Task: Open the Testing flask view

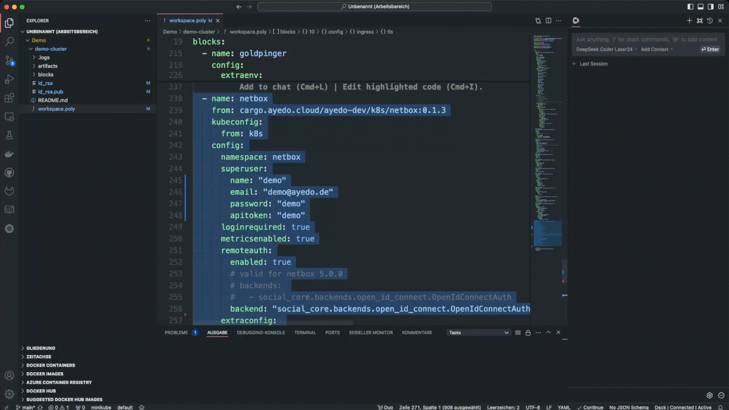Action: pyautogui.click(x=9, y=135)
